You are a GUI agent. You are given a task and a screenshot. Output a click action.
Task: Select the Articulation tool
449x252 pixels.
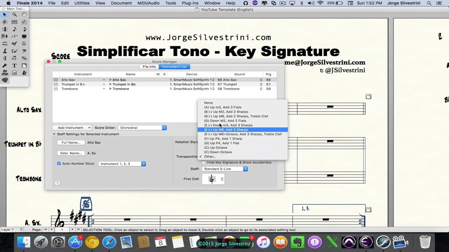24,44
